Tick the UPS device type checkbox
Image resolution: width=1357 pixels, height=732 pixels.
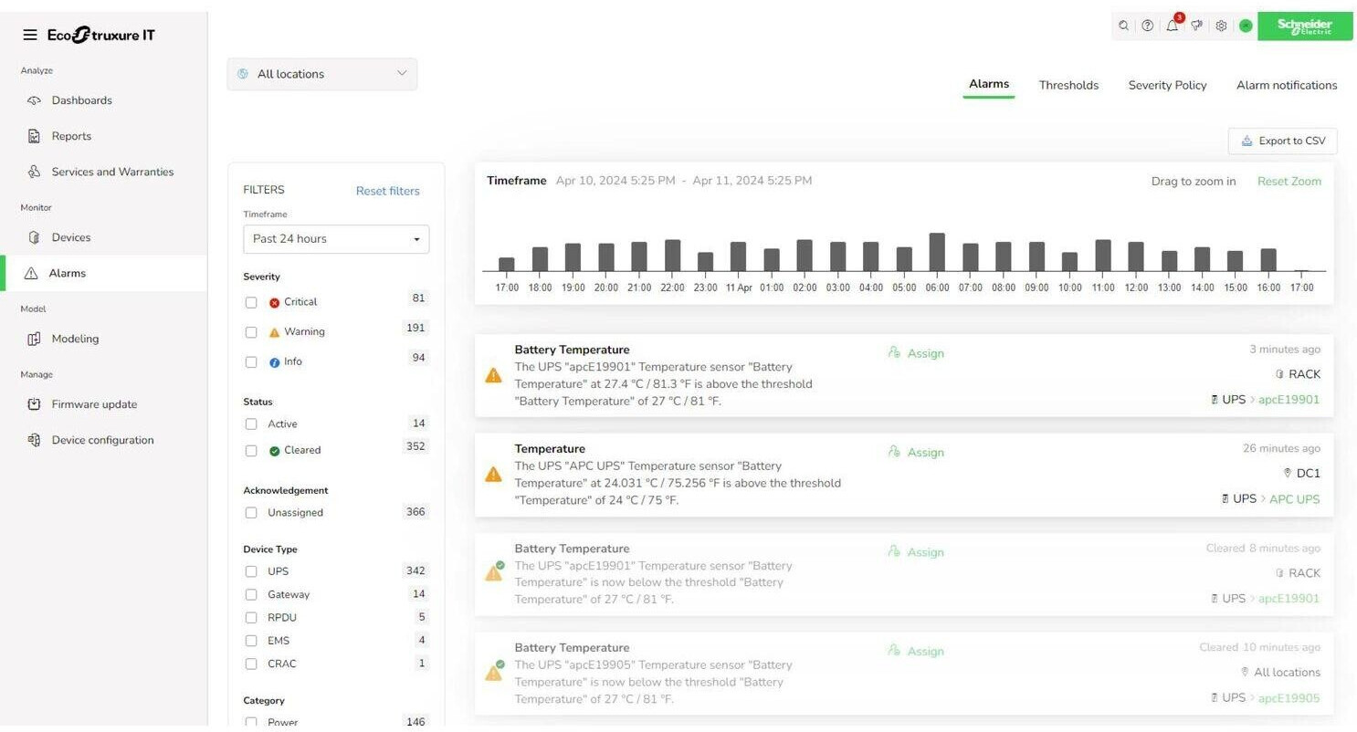(x=251, y=571)
